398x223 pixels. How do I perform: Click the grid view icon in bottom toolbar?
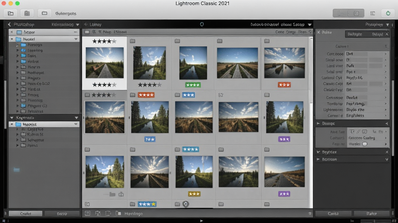point(87,213)
